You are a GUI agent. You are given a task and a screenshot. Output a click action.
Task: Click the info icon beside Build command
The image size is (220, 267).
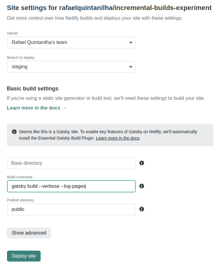point(142,186)
